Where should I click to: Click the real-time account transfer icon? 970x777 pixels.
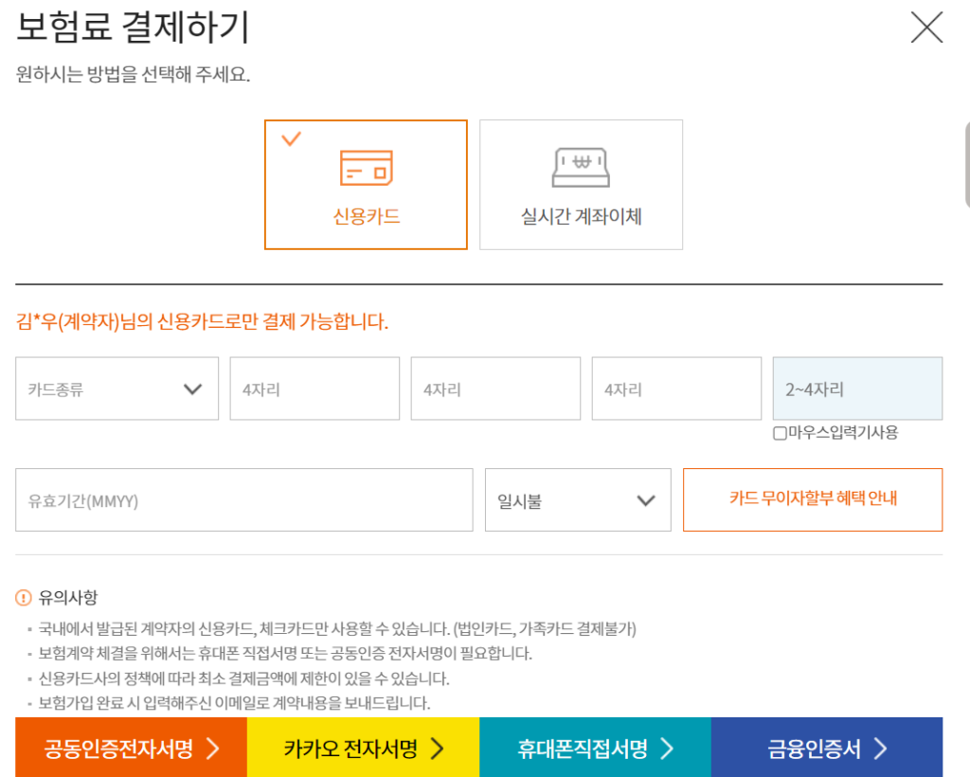tap(581, 168)
